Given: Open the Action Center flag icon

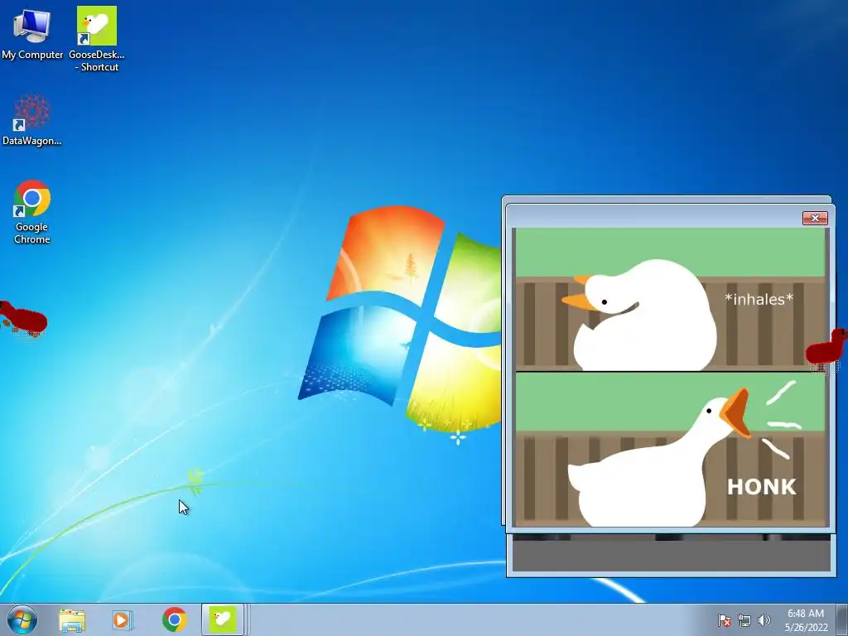Looking at the screenshot, I should pyautogui.click(x=724, y=620).
